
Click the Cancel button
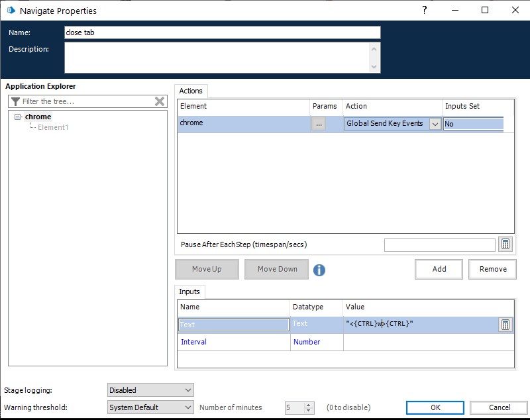pyautogui.click(x=499, y=407)
